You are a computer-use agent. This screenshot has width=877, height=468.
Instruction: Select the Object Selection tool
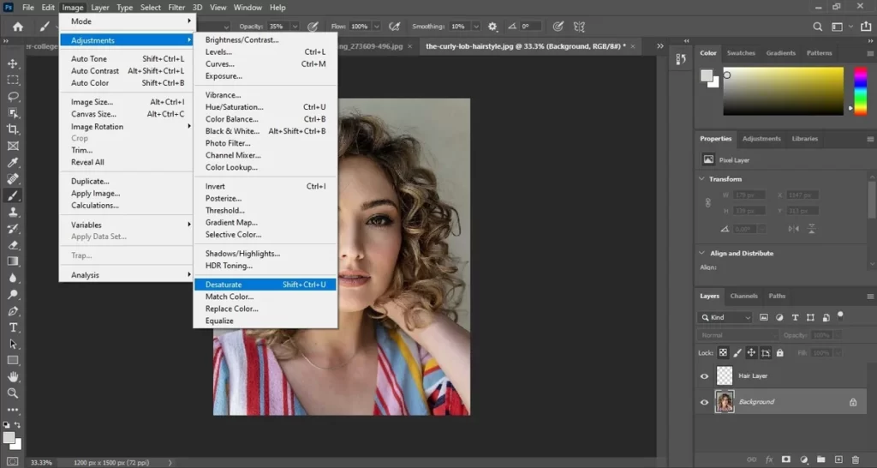pos(13,113)
